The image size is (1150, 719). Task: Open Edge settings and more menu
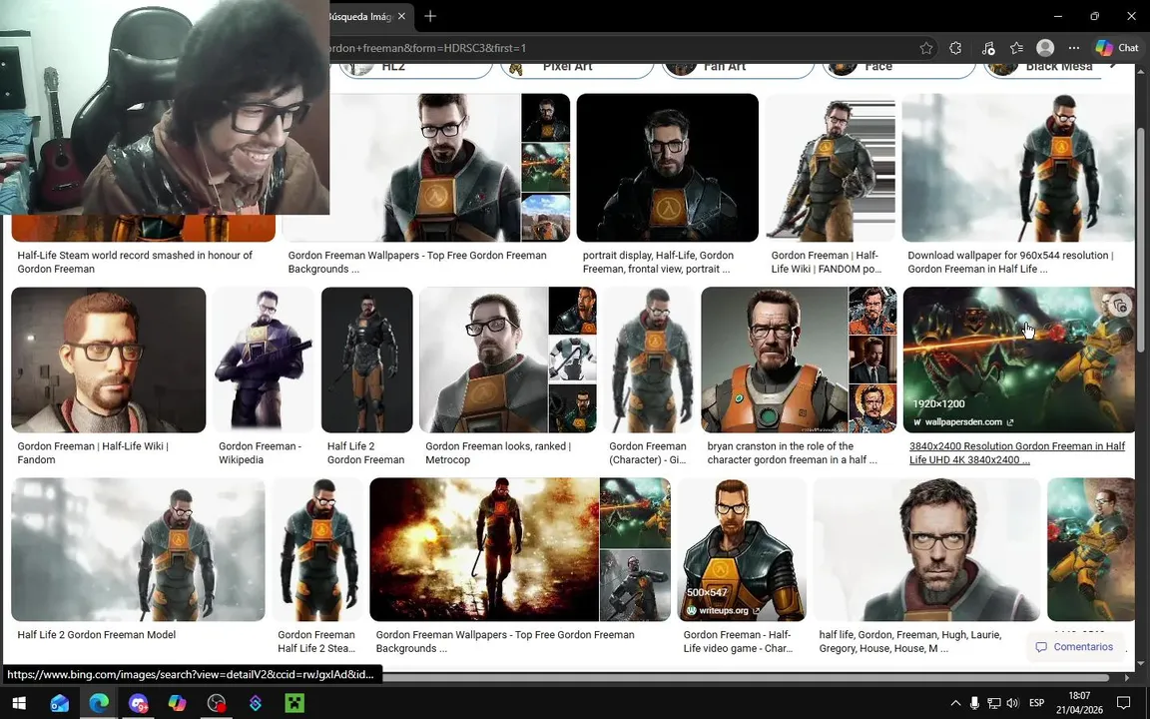1074,48
